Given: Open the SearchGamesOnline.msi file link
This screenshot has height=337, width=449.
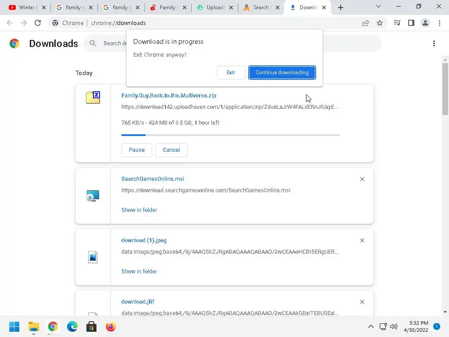Looking at the screenshot, I should [153, 179].
